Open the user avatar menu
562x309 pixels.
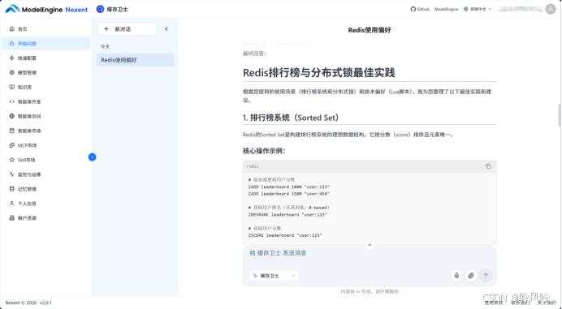click(551, 9)
